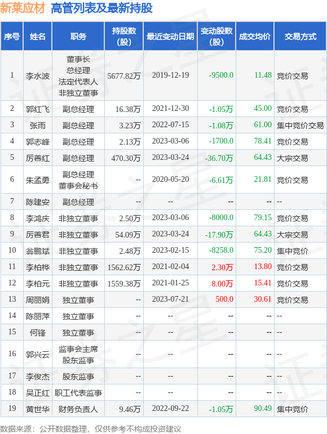Viewport: 327px width, 434px height.
Task: Click the name 朱孟勇
Action: click(x=38, y=180)
